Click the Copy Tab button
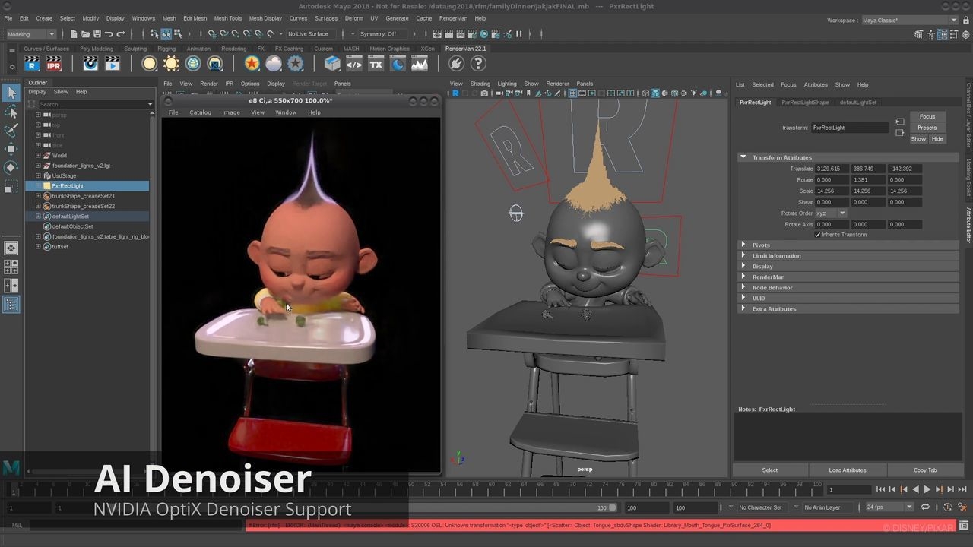Screen dimensions: 973x547 [924, 470]
